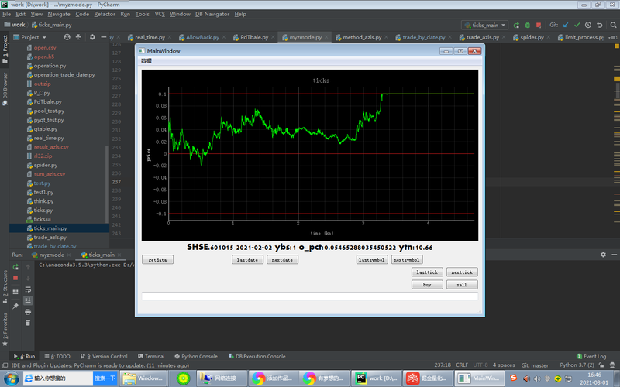Click the nextdate button

click(x=282, y=260)
